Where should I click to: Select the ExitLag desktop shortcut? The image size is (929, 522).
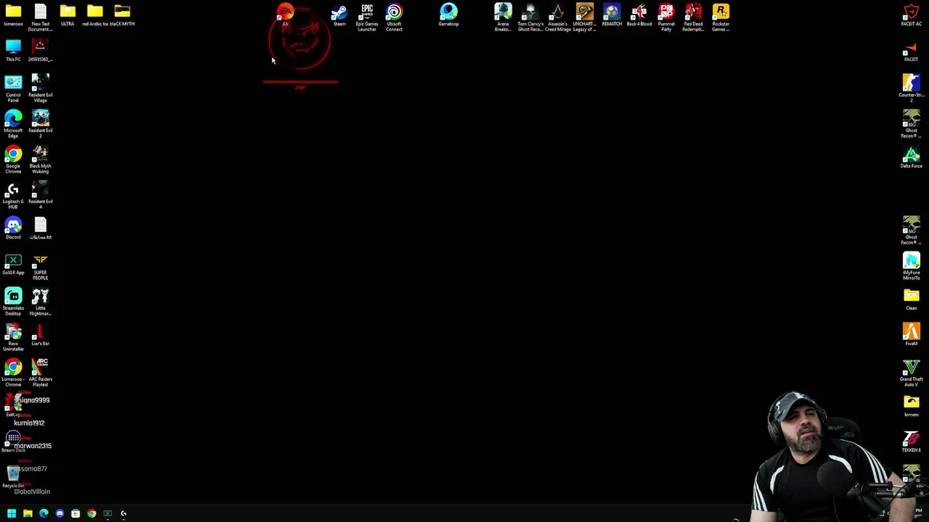click(x=13, y=406)
